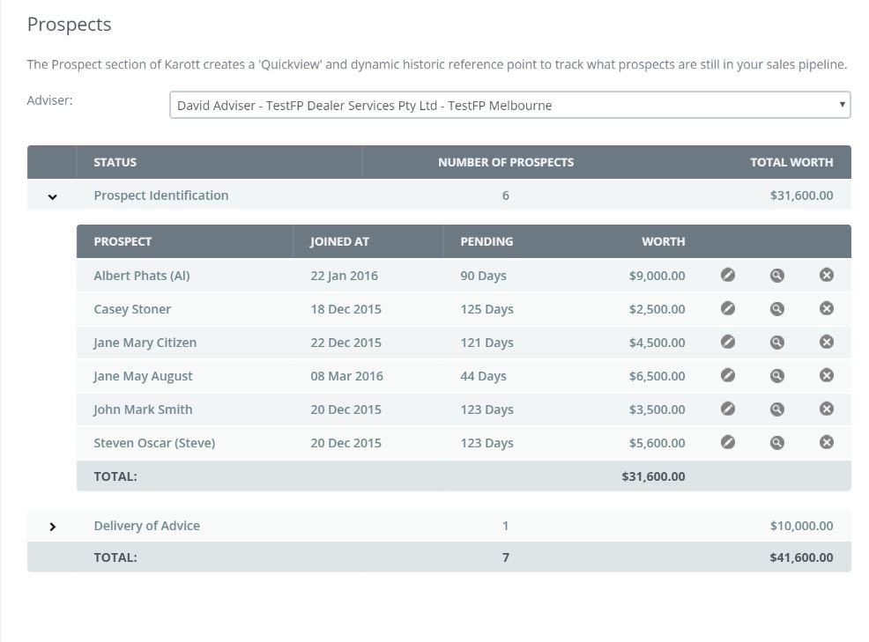The image size is (869, 642).
Task: Click the Joined At column header
Action: (x=339, y=241)
